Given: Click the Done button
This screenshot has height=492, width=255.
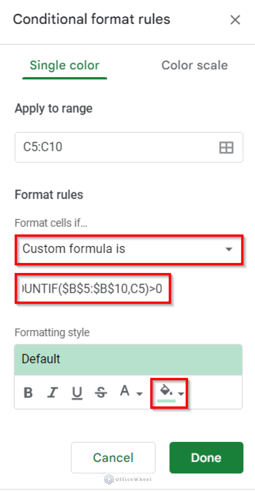Looking at the screenshot, I should (x=206, y=457).
